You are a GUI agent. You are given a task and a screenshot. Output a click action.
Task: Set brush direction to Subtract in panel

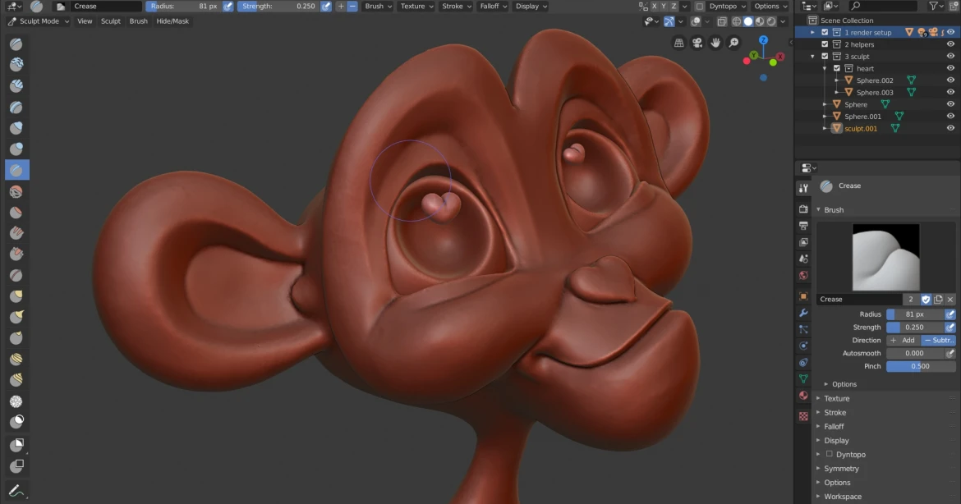point(938,340)
